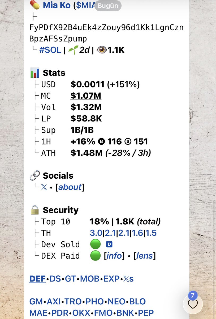Screen dimensions: 216x319
Task: Open the Xs search link
Action: (128, 279)
